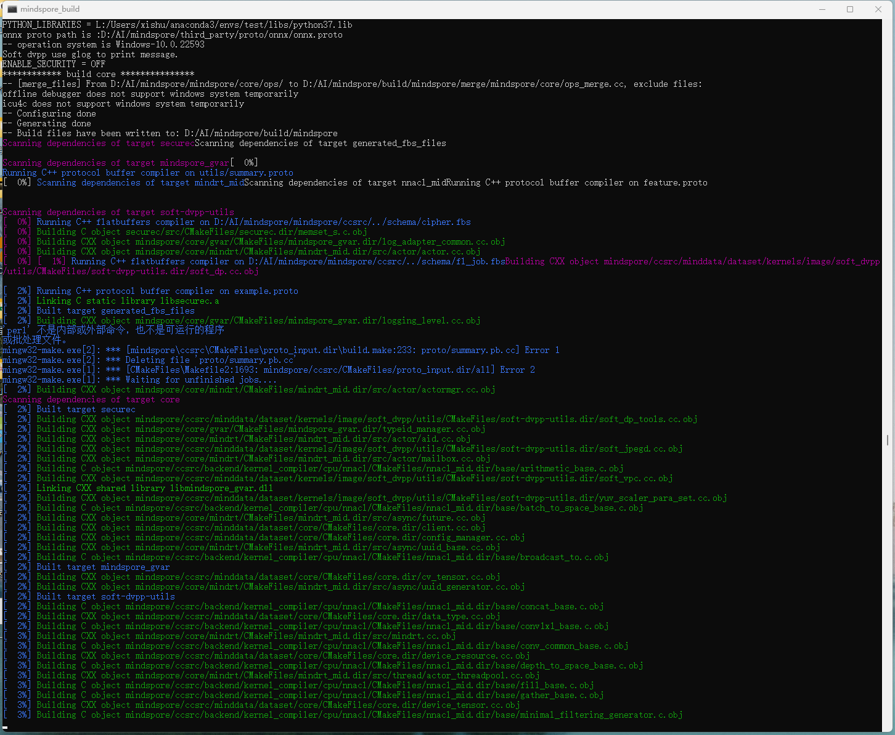Click the 'concat_base.c.obj' build line

point(303,606)
